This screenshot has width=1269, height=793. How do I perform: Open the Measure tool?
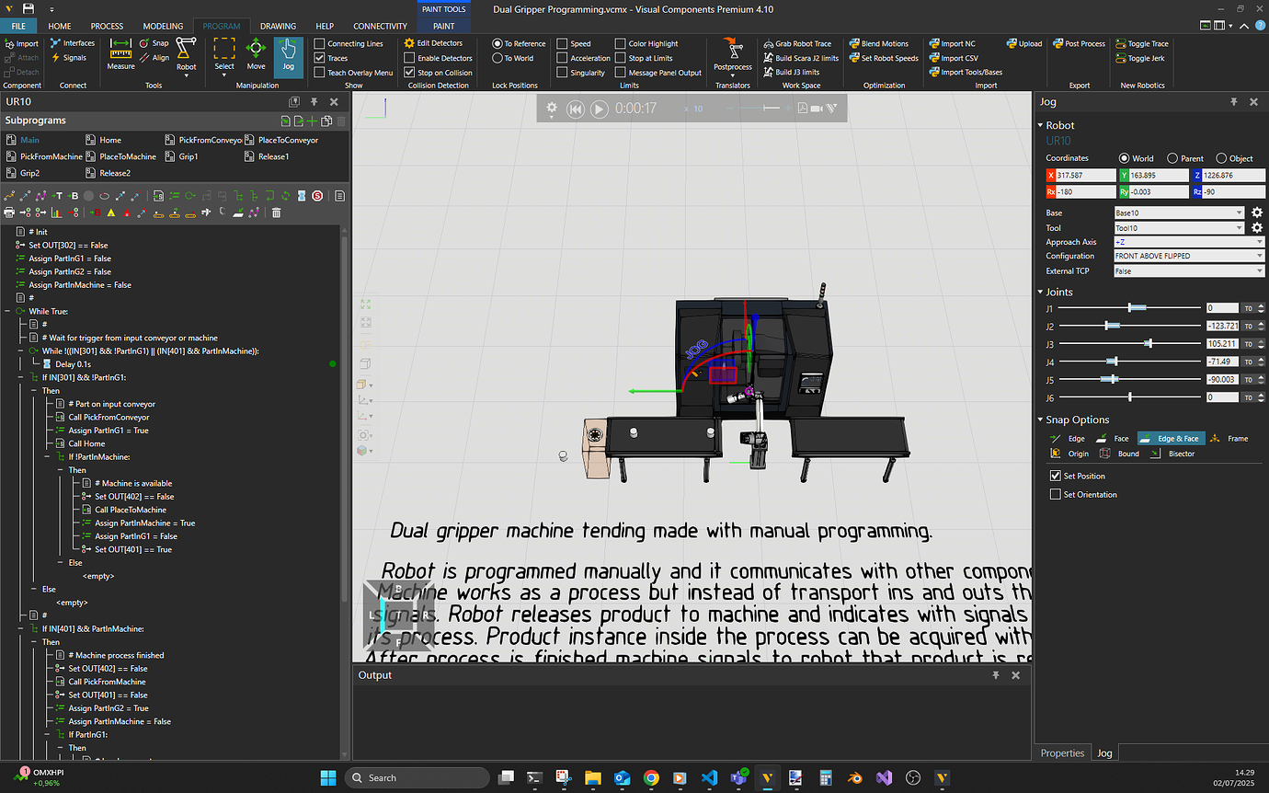tap(120, 58)
